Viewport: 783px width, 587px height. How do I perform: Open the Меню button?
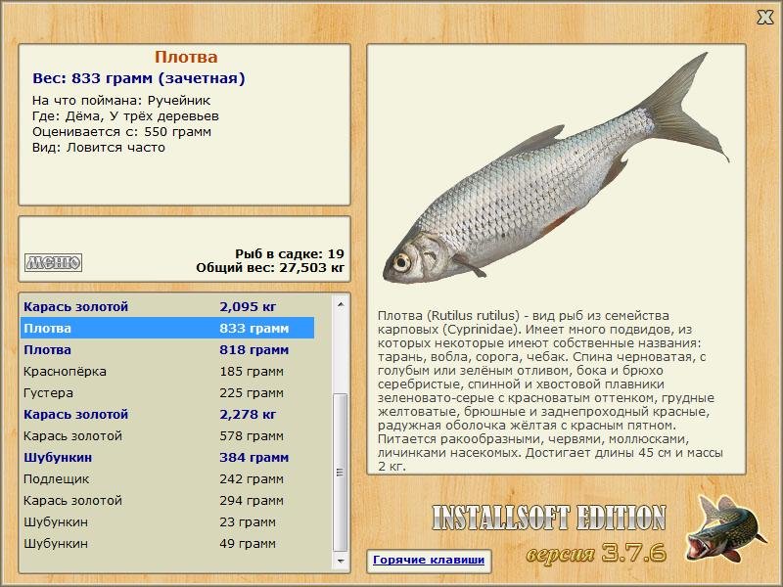(53, 262)
